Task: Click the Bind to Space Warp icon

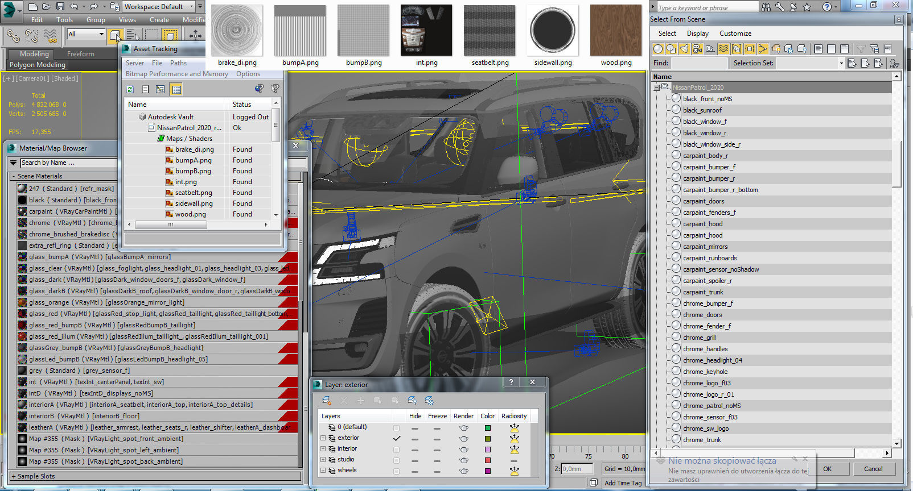Action: 51,36
